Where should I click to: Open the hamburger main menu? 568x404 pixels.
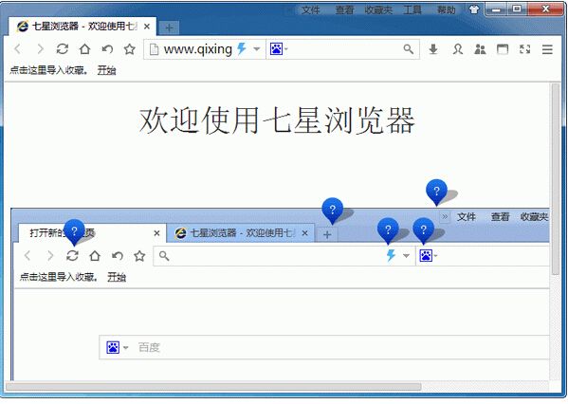coord(547,49)
